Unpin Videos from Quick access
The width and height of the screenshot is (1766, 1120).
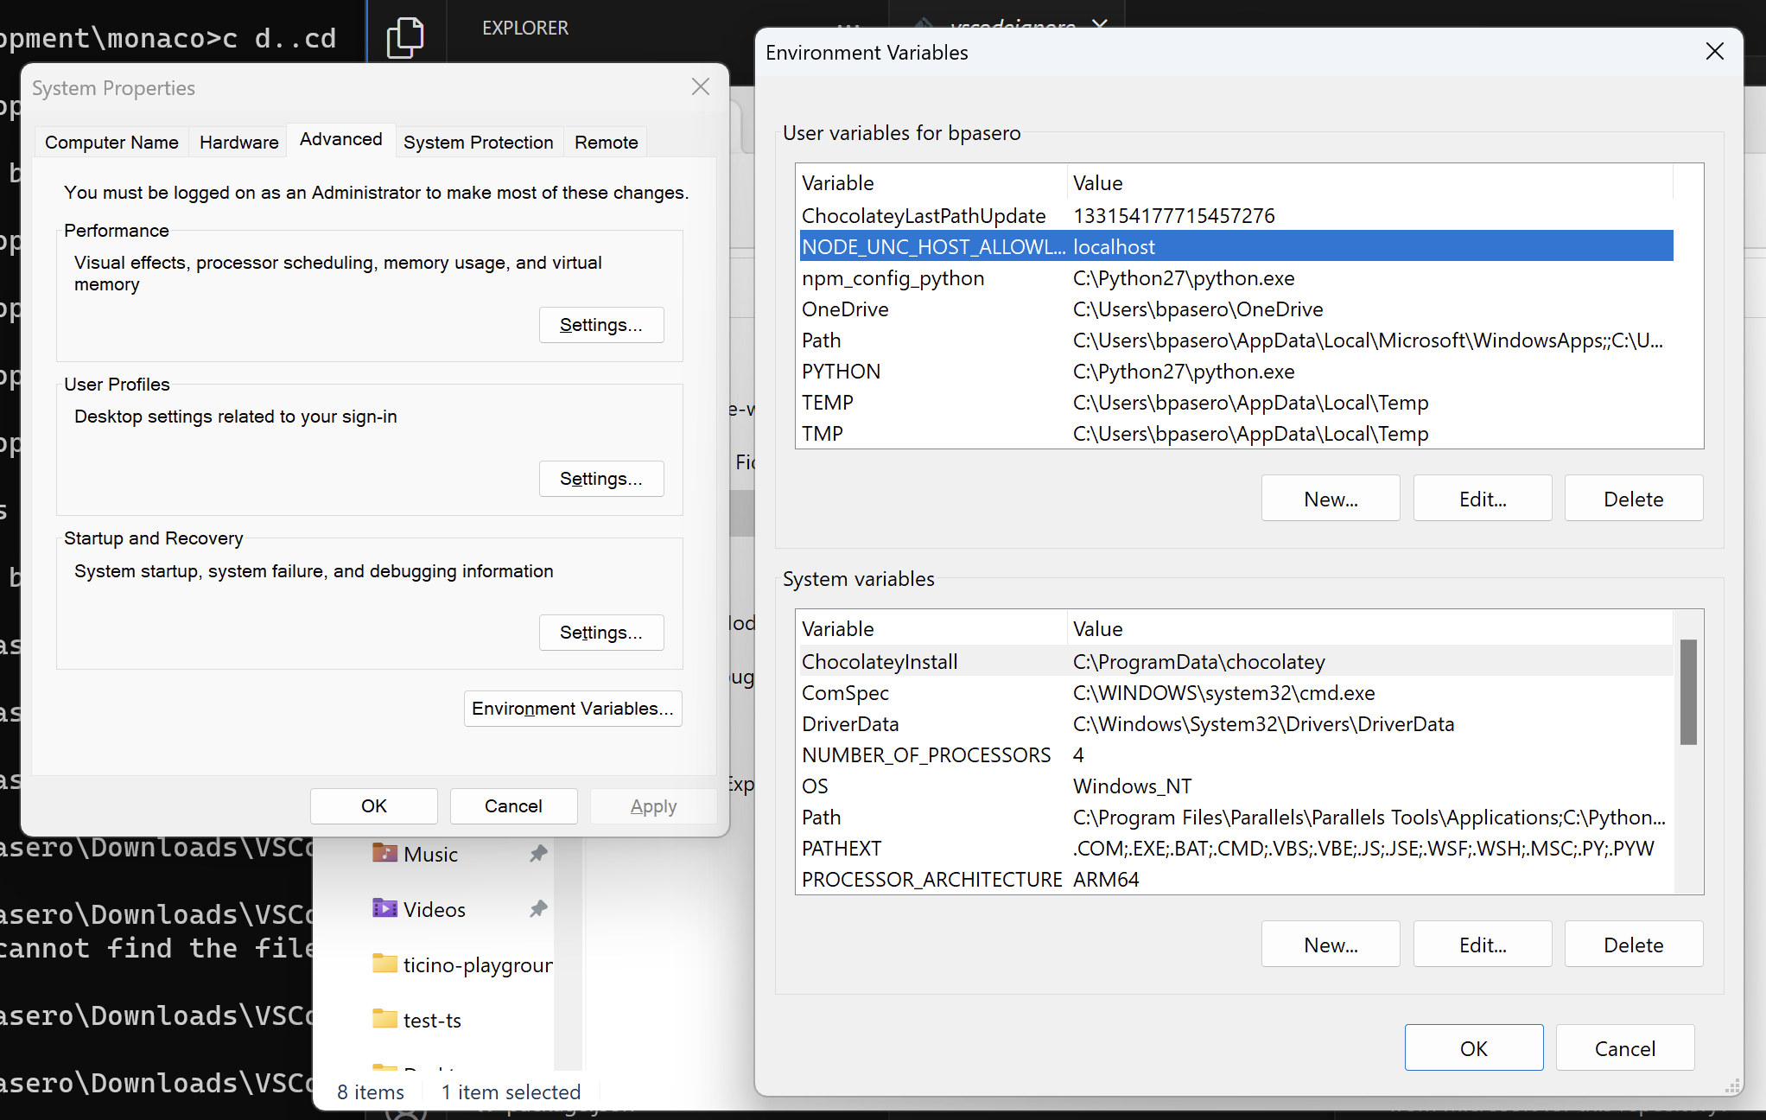537,908
